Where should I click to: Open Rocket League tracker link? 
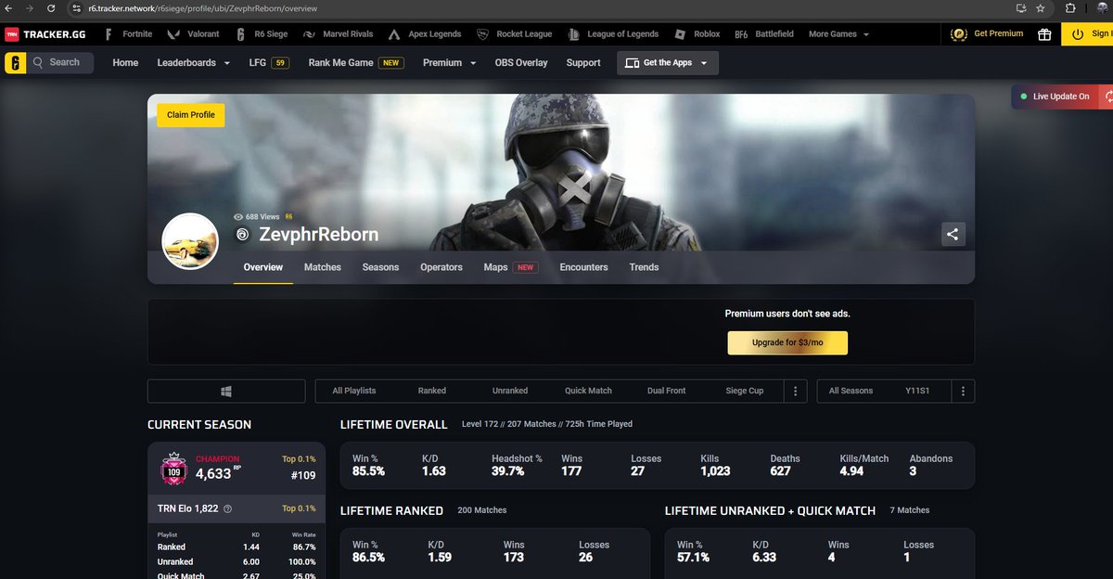pos(513,34)
